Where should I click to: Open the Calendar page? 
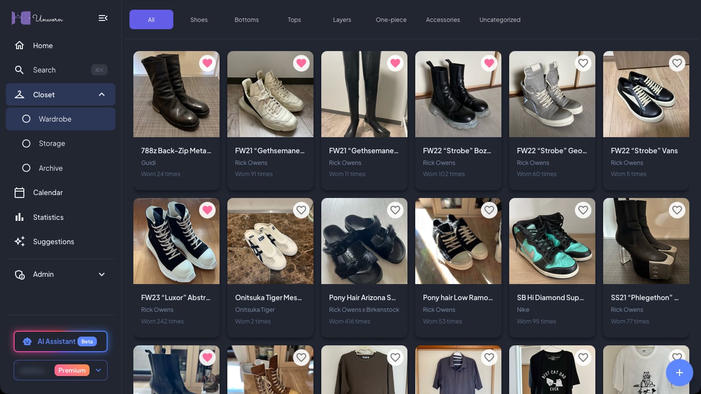coord(60,193)
